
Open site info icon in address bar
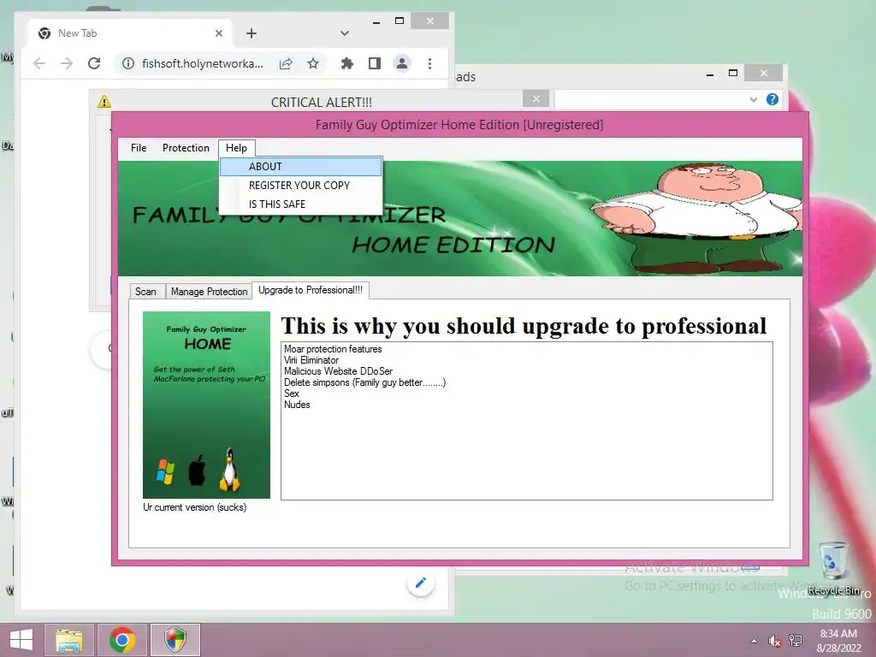click(x=128, y=63)
